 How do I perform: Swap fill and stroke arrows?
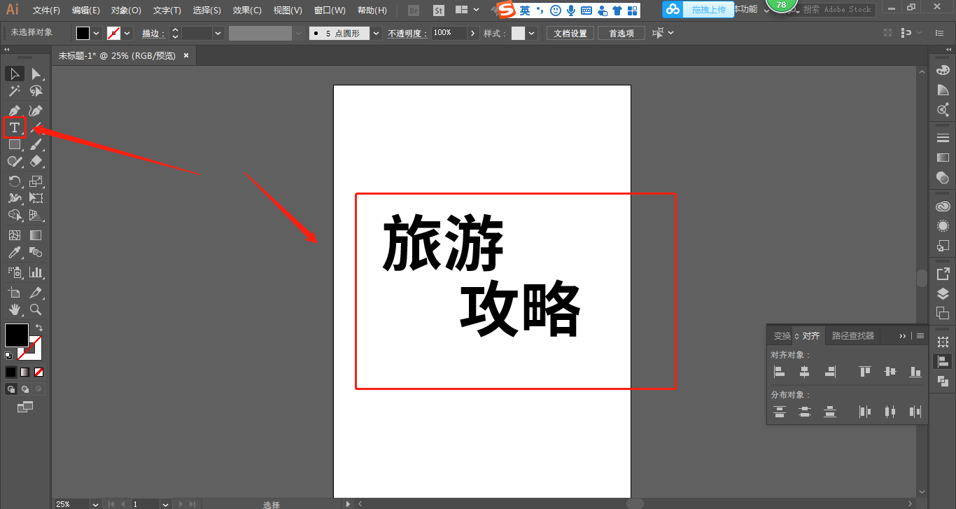[39, 328]
